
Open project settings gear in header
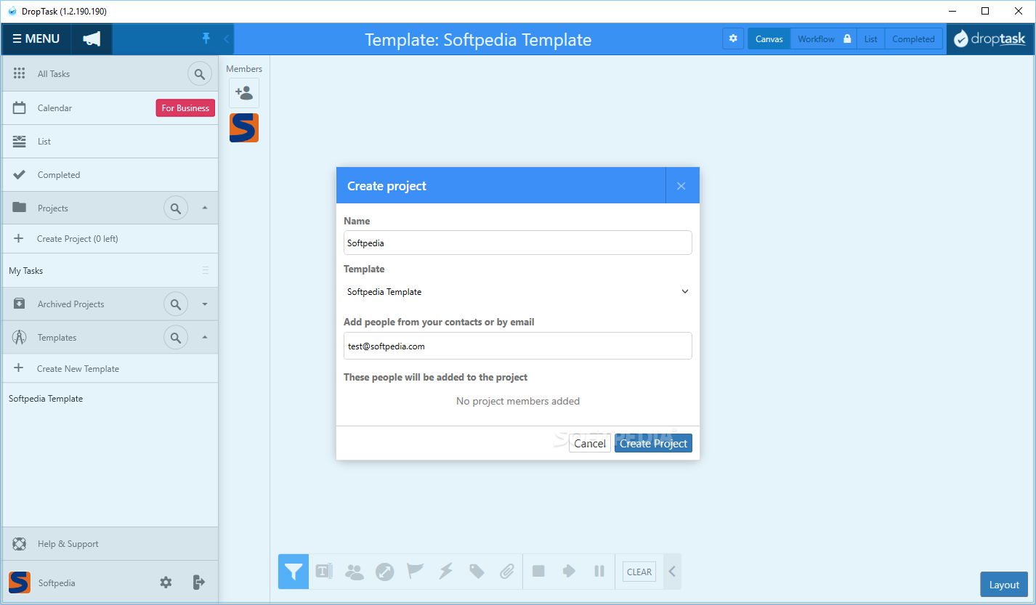point(733,39)
